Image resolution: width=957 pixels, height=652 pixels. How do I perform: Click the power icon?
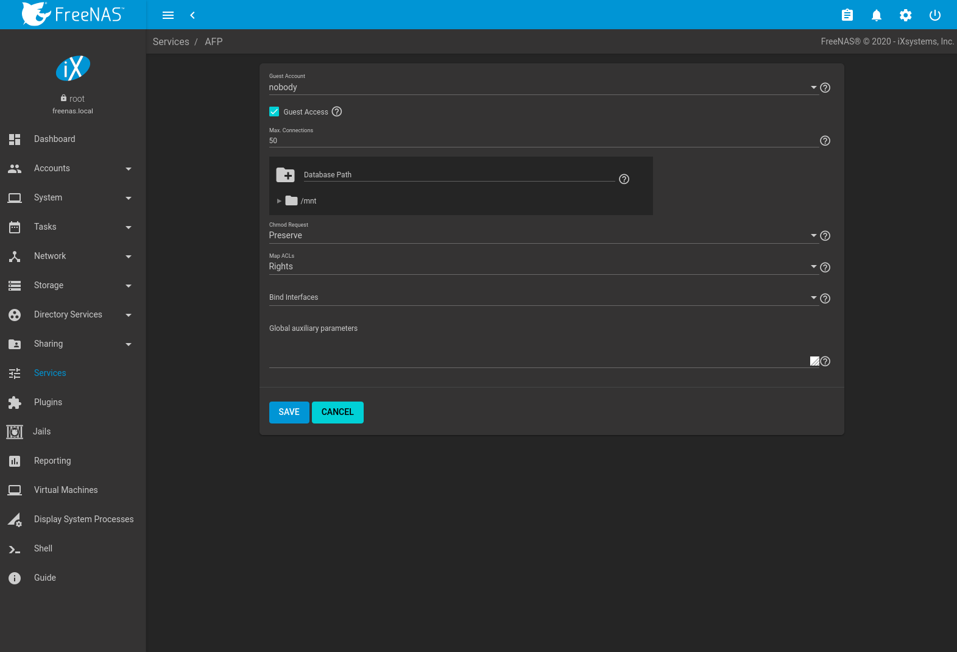click(934, 15)
